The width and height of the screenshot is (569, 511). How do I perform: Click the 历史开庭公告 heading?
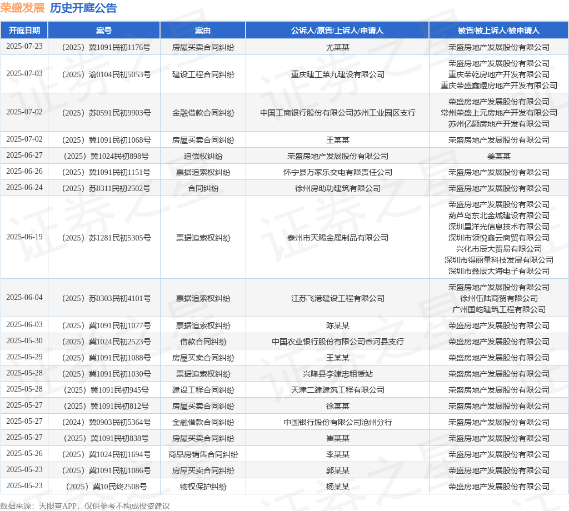click(x=83, y=8)
